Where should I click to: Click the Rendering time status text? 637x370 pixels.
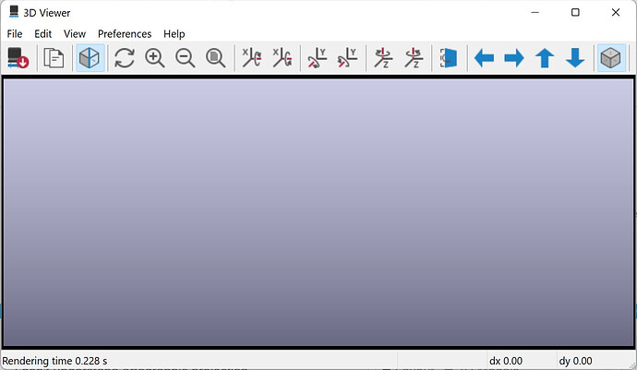[x=54, y=361]
